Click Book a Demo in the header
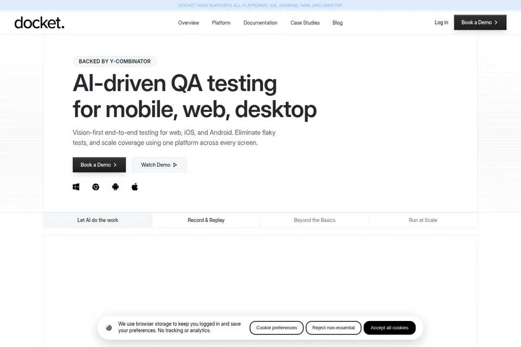 click(480, 22)
